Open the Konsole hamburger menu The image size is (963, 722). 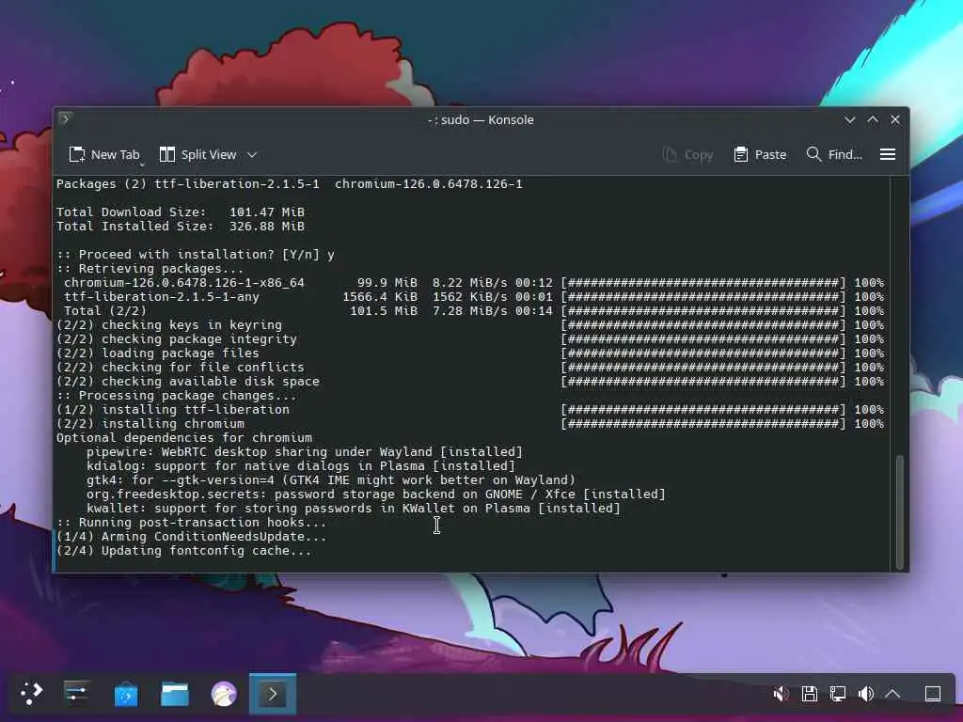(x=888, y=155)
